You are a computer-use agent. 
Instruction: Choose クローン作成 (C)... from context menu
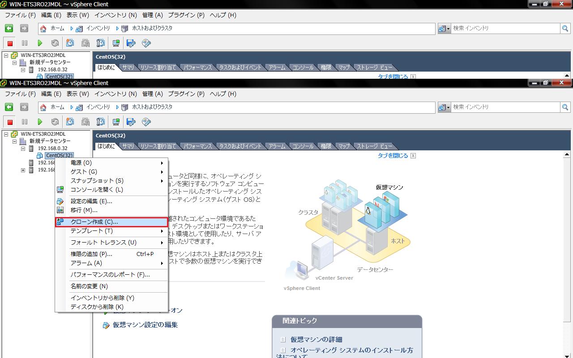pyautogui.click(x=111, y=222)
